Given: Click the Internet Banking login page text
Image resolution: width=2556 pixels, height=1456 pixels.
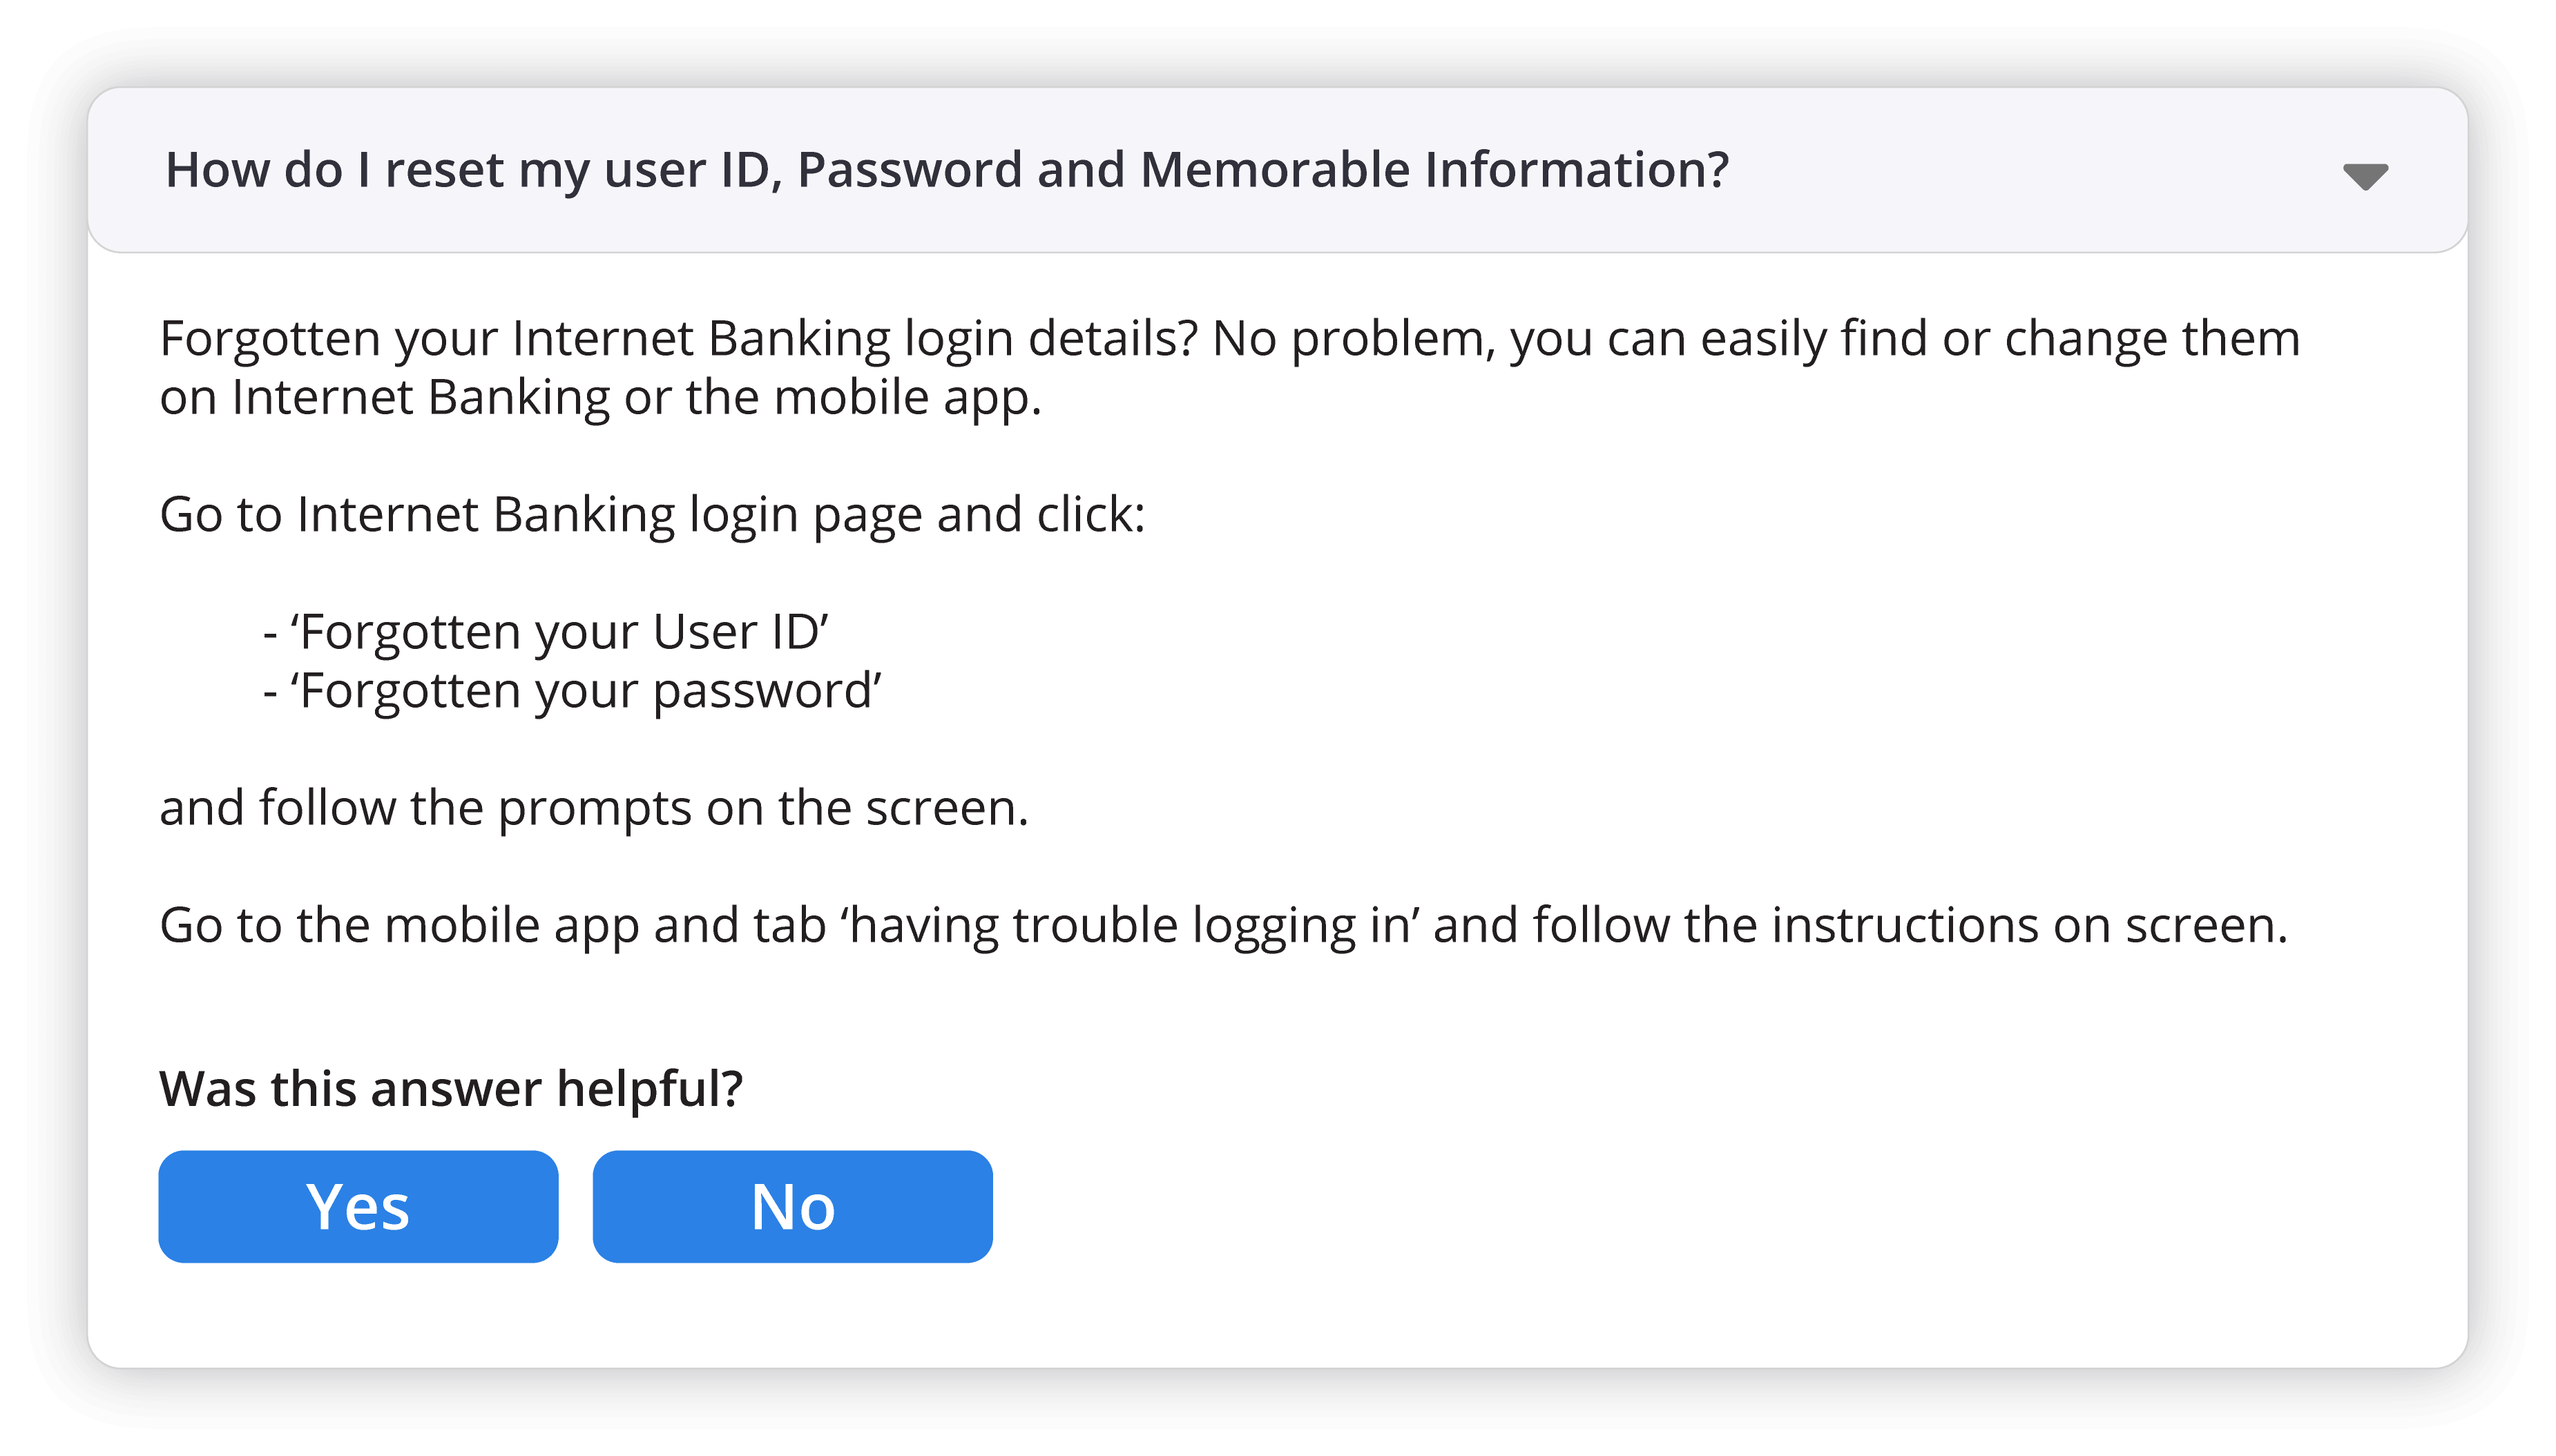Looking at the screenshot, I should click(652, 514).
